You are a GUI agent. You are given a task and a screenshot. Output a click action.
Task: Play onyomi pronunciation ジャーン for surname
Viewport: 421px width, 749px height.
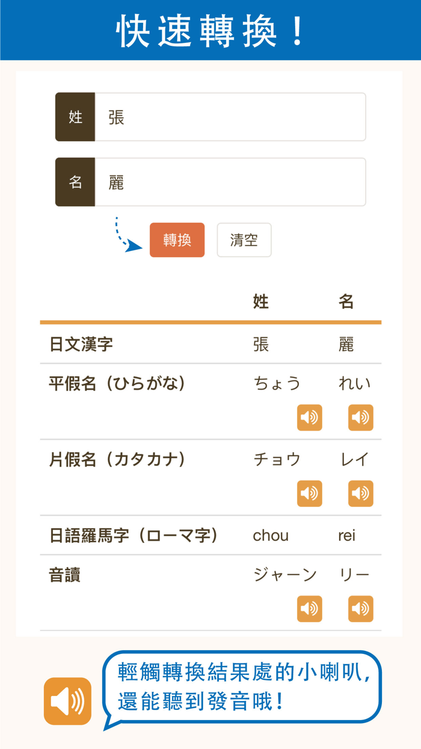[x=309, y=608]
